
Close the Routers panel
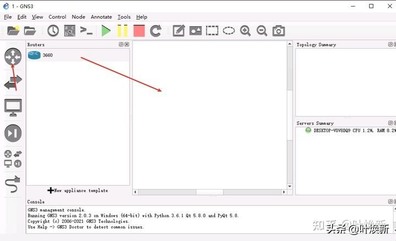coord(127,44)
